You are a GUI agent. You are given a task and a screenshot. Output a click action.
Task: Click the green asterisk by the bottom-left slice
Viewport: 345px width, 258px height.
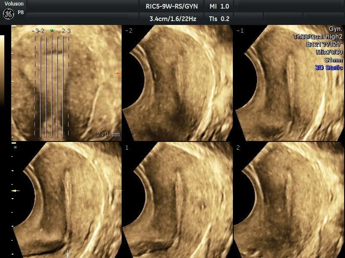(x=16, y=147)
